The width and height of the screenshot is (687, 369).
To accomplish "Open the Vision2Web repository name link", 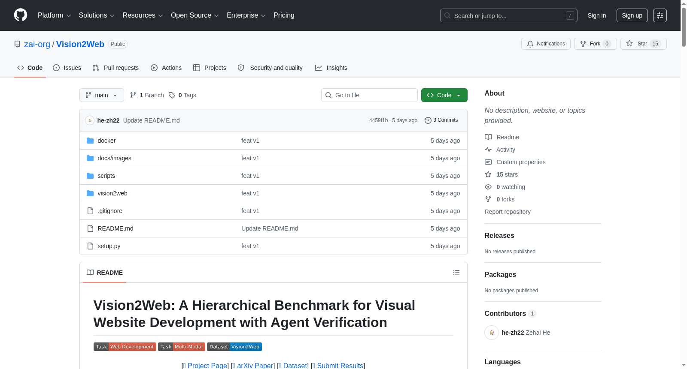I will point(80,44).
